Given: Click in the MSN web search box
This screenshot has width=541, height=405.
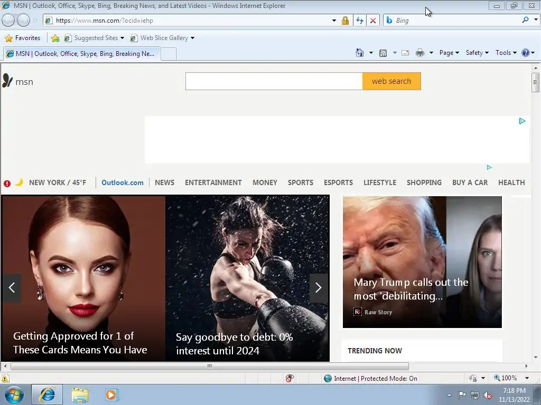Looking at the screenshot, I should 274,81.
